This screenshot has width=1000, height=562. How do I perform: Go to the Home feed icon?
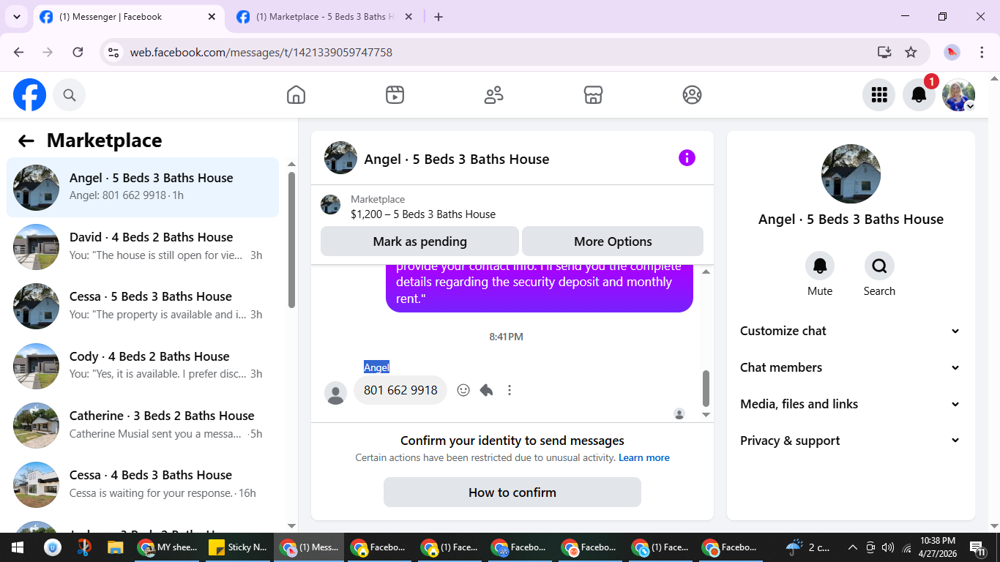pos(296,95)
